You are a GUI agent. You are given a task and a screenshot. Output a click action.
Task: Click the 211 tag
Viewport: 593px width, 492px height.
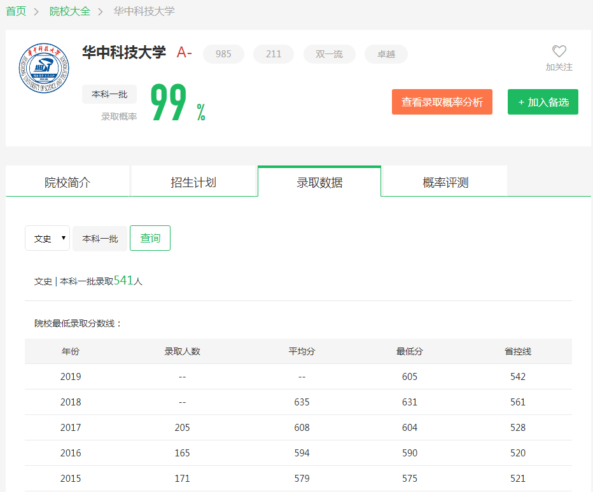274,54
